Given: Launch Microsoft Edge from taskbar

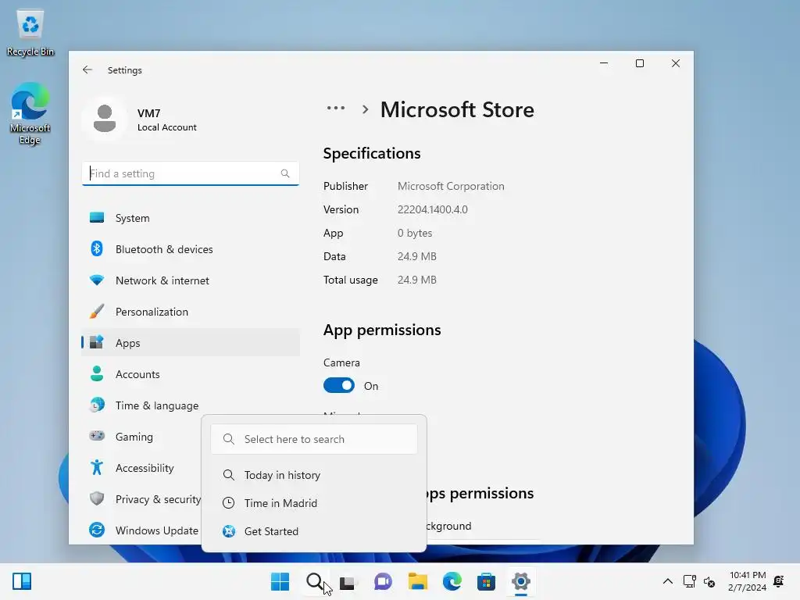Looking at the screenshot, I should [x=452, y=581].
